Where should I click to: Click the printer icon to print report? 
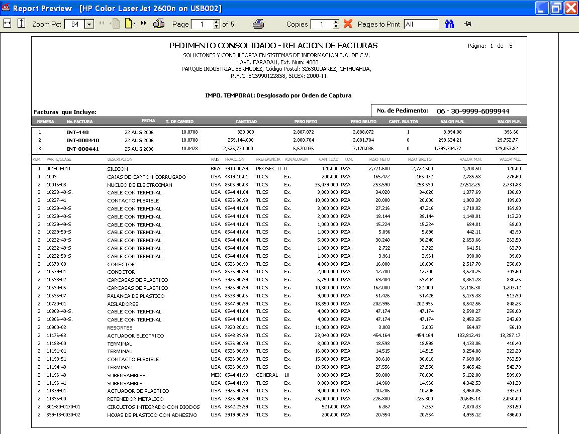coord(258,24)
